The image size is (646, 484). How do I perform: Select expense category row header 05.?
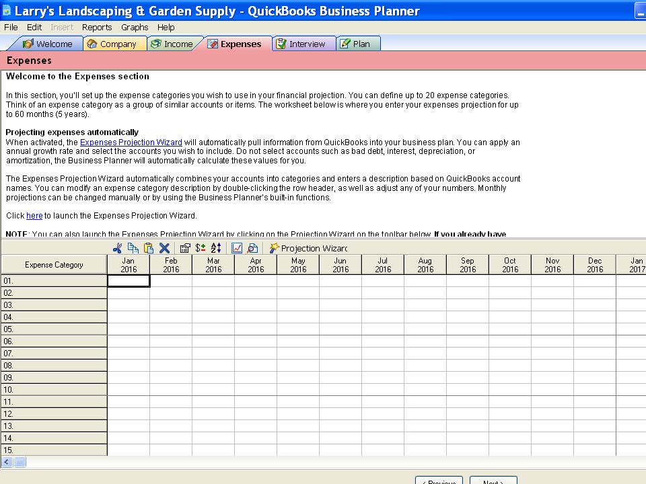click(54, 329)
